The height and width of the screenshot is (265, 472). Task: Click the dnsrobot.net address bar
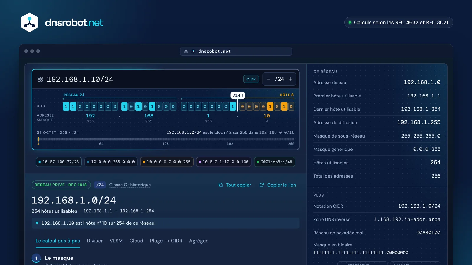click(236, 51)
